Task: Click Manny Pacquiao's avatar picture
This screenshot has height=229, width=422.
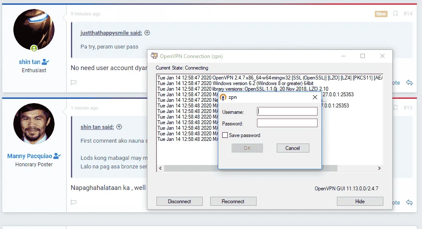Action: [34, 124]
